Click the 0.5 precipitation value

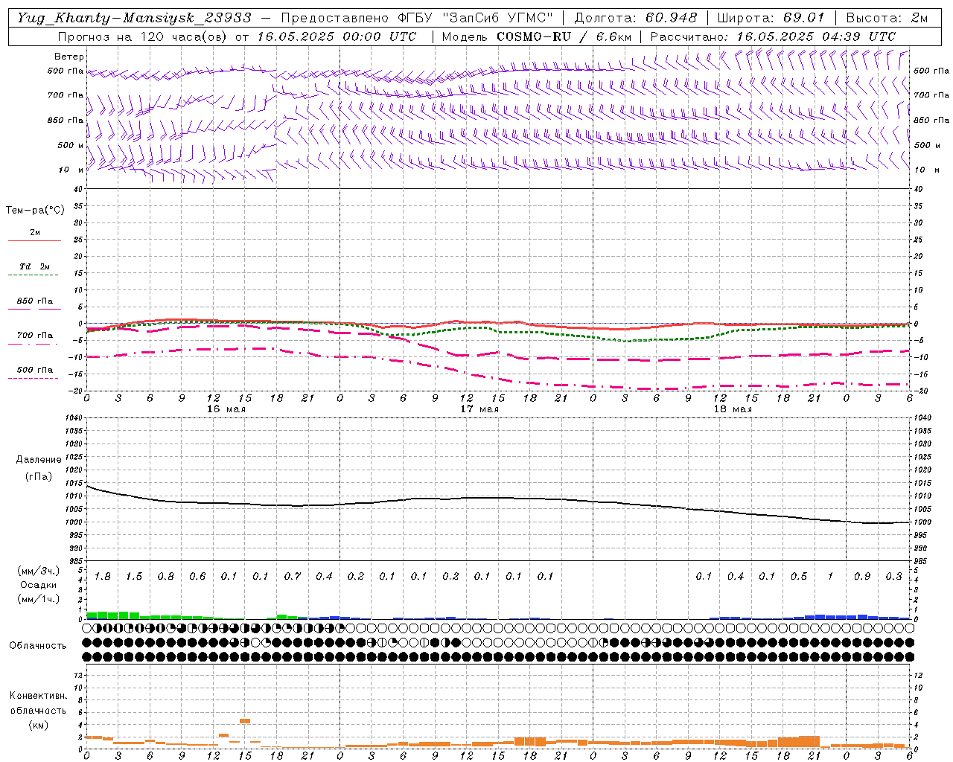pyautogui.click(x=799, y=576)
